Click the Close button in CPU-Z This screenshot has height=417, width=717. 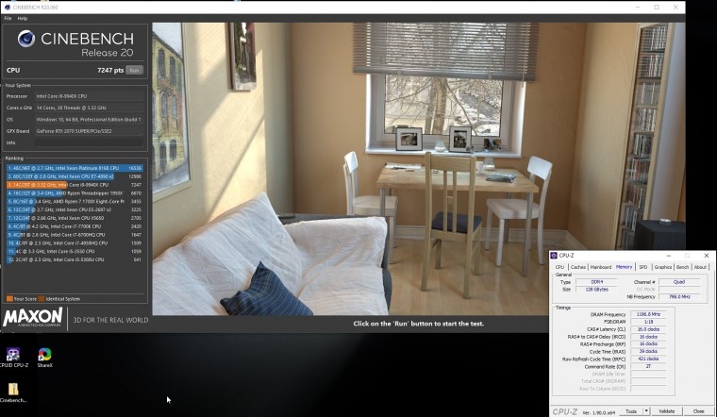tap(698, 411)
